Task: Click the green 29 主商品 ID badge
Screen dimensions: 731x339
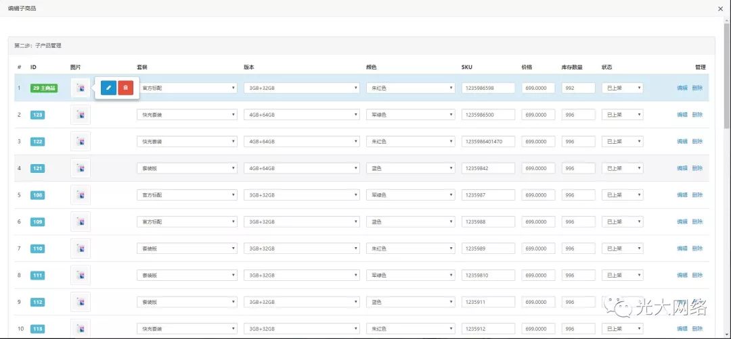Action: point(44,88)
